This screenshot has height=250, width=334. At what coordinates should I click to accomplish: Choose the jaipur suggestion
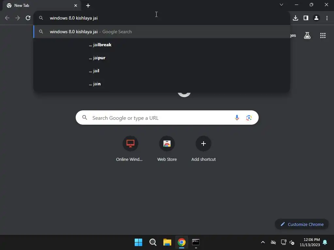(162, 58)
